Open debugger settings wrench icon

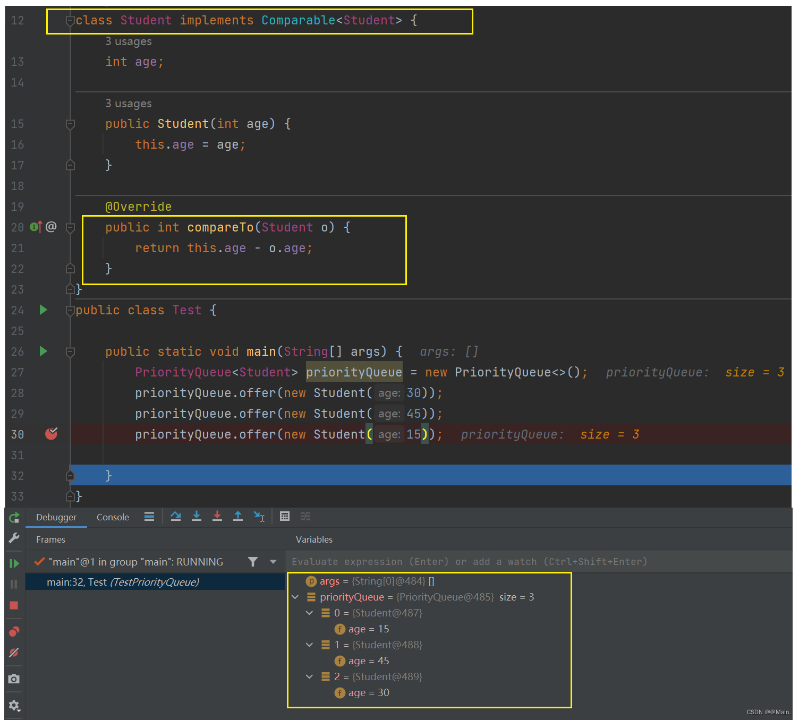click(14, 538)
